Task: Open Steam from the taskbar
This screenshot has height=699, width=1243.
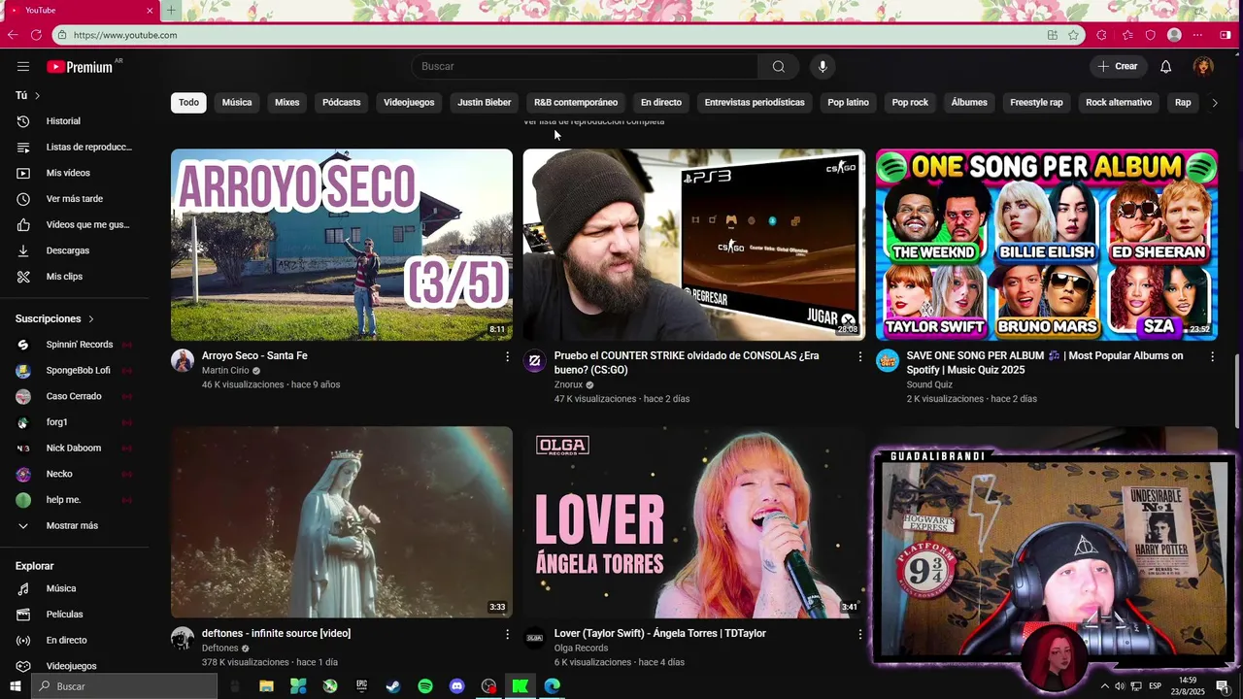Action: pyautogui.click(x=393, y=686)
